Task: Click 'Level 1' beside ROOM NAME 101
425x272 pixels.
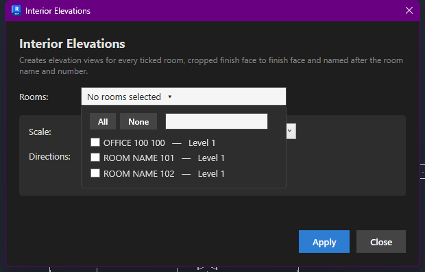Action: pos(211,158)
